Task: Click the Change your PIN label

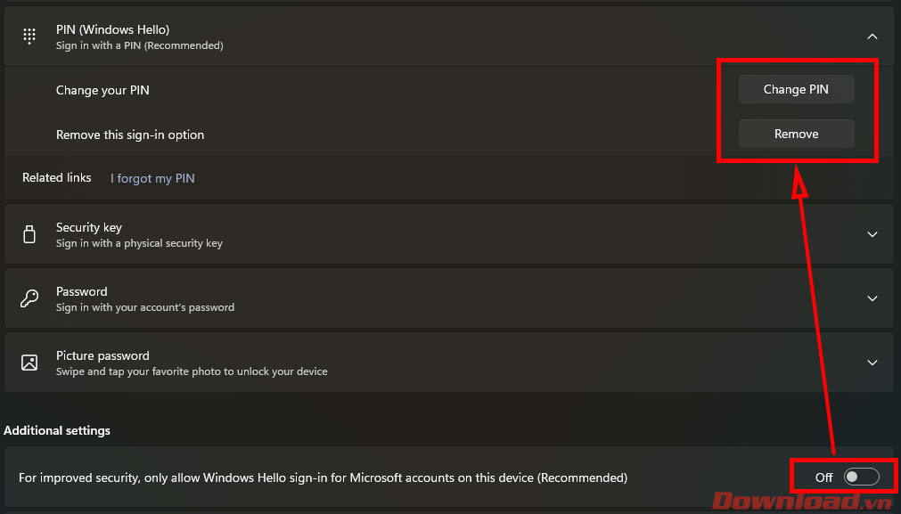Action: 102,90
